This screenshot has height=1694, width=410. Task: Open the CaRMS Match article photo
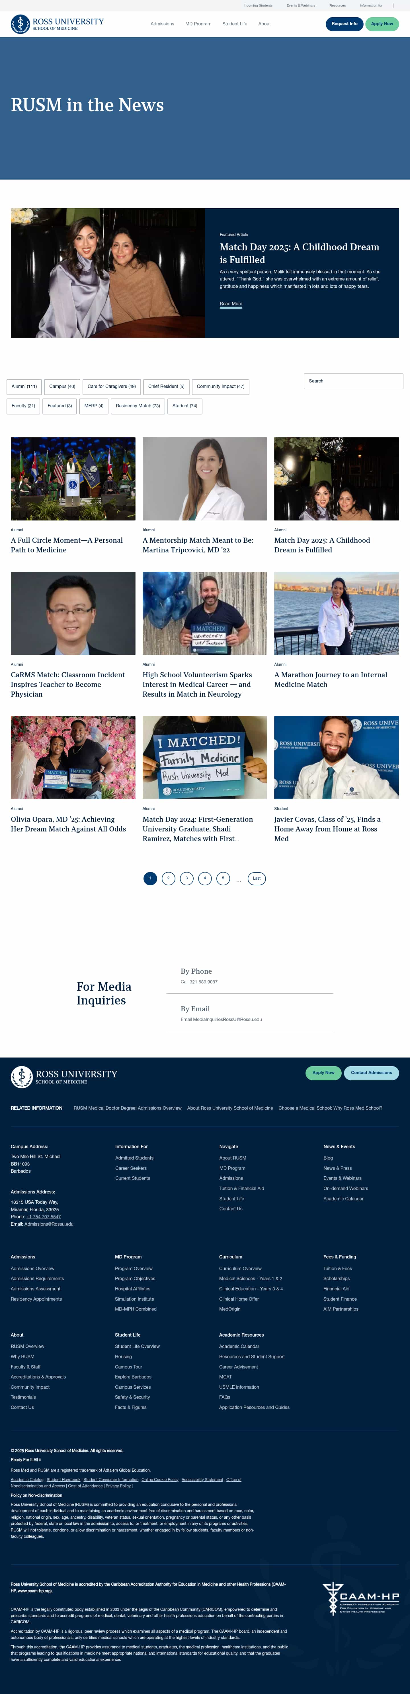73,613
